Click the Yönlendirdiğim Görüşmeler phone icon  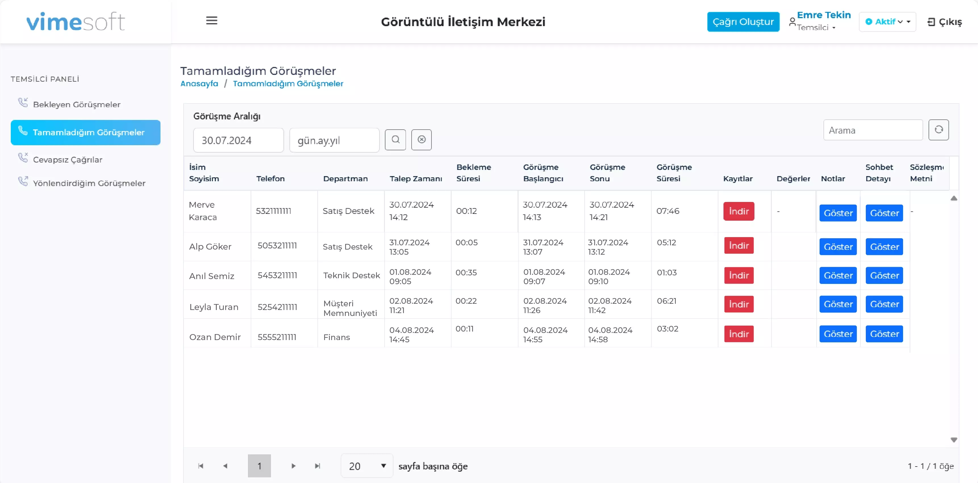[23, 181]
